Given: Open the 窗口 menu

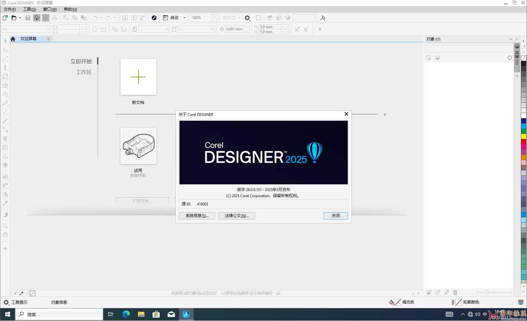Looking at the screenshot, I should click(50, 10).
